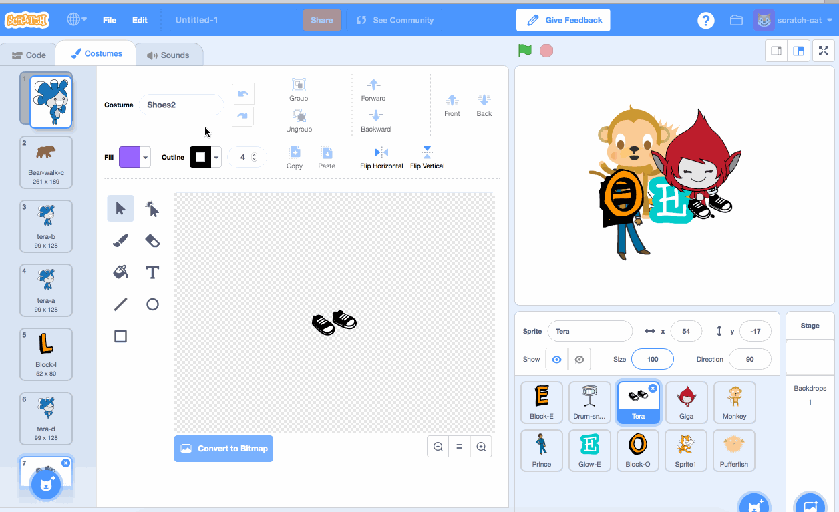Click the Group icon
Image resolution: width=839 pixels, height=512 pixels.
pyautogui.click(x=299, y=85)
